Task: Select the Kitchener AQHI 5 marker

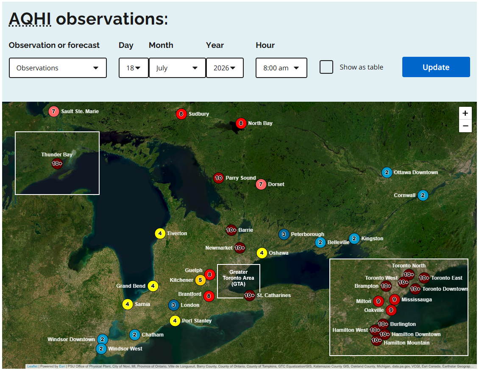Action: click(x=201, y=280)
